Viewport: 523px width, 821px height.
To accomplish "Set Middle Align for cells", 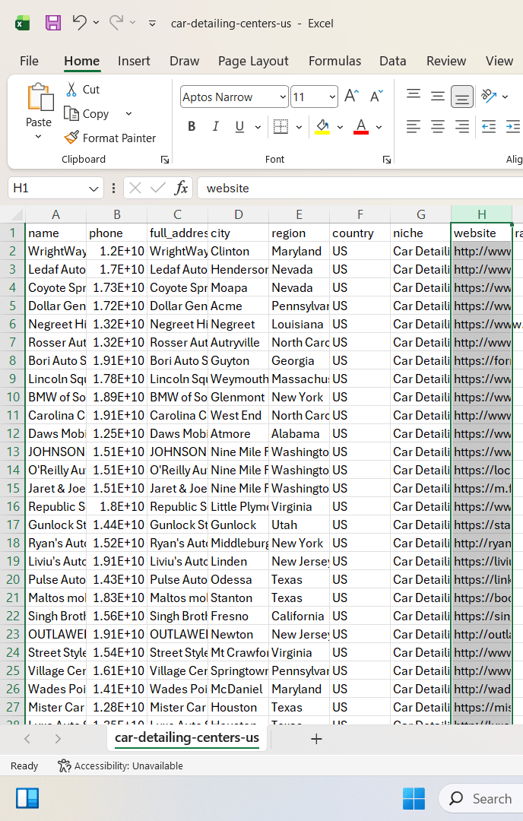I will (x=438, y=96).
